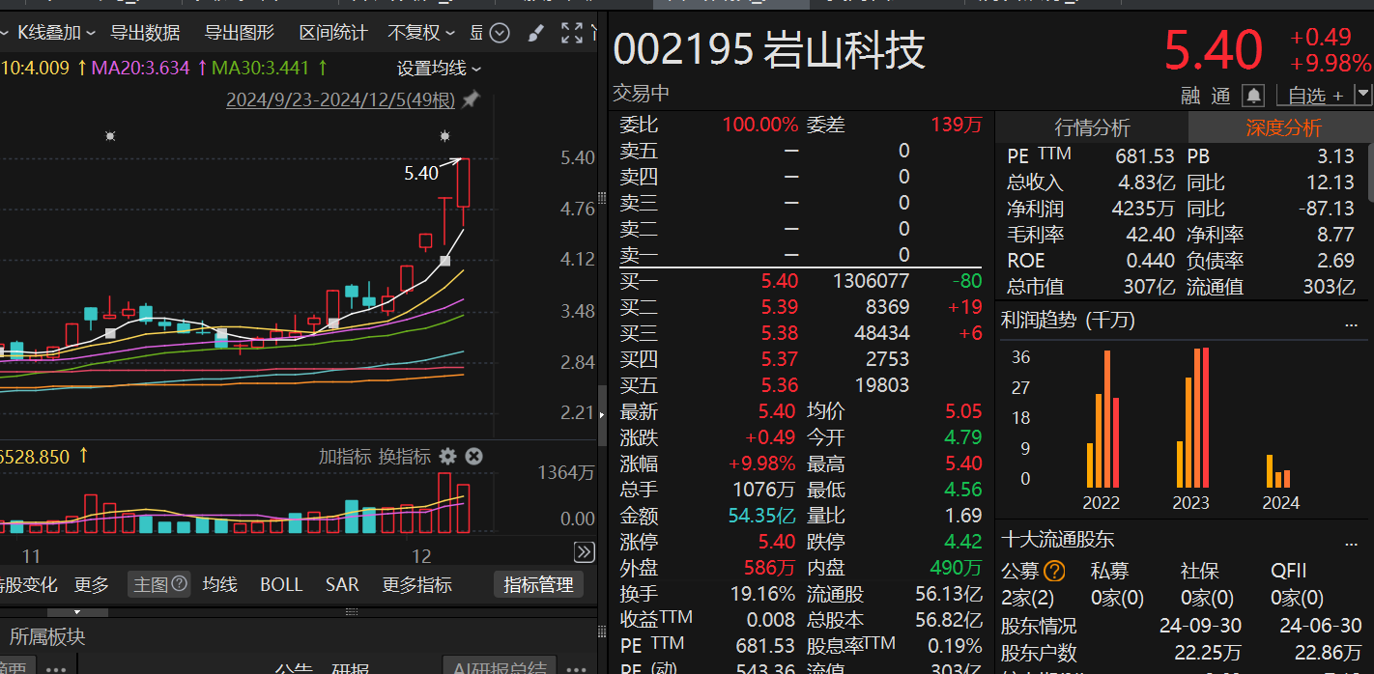Screen dimensions: 1374x674
Task: Open the 设置均线 moving average settings dropdown
Action: point(439,69)
